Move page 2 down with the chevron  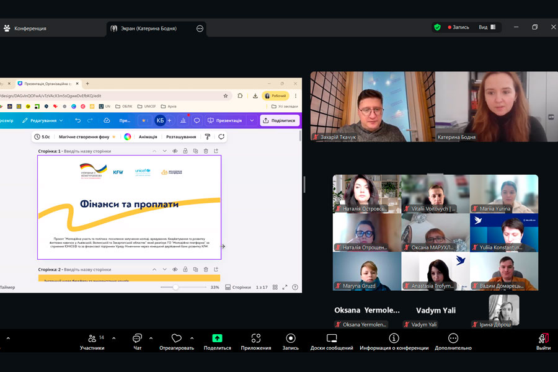[164, 270]
